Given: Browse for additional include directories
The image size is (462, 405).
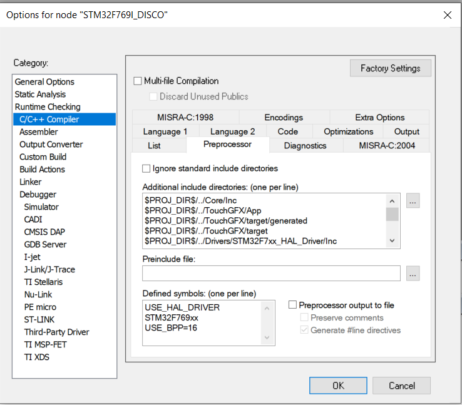Looking at the screenshot, I should pos(413,201).
